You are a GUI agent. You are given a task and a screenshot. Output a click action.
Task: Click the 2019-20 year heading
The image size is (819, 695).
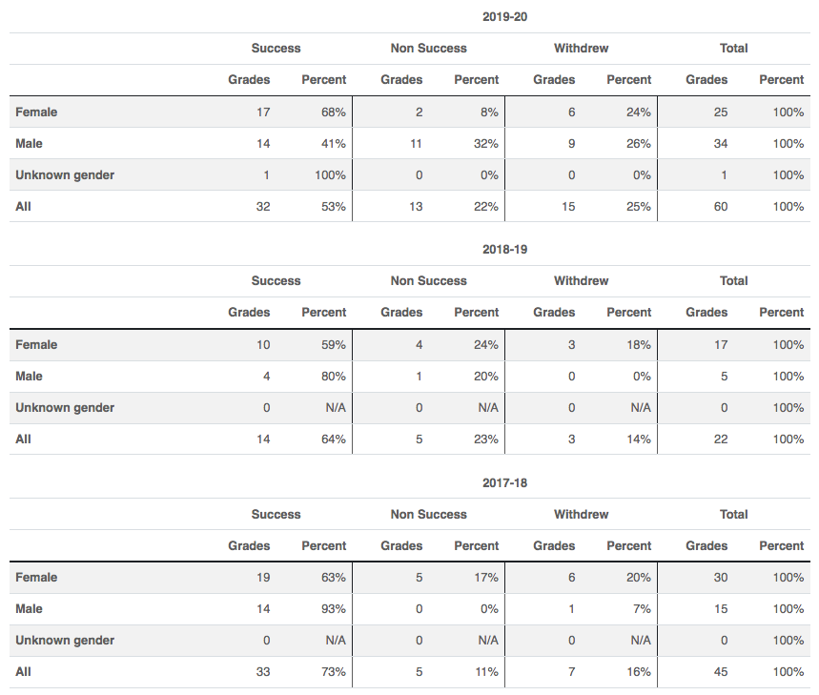[505, 16]
